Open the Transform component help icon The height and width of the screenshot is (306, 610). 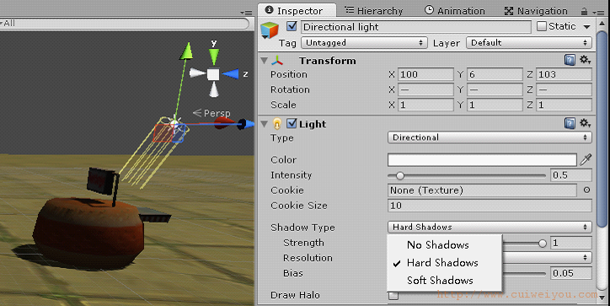pos(570,60)
